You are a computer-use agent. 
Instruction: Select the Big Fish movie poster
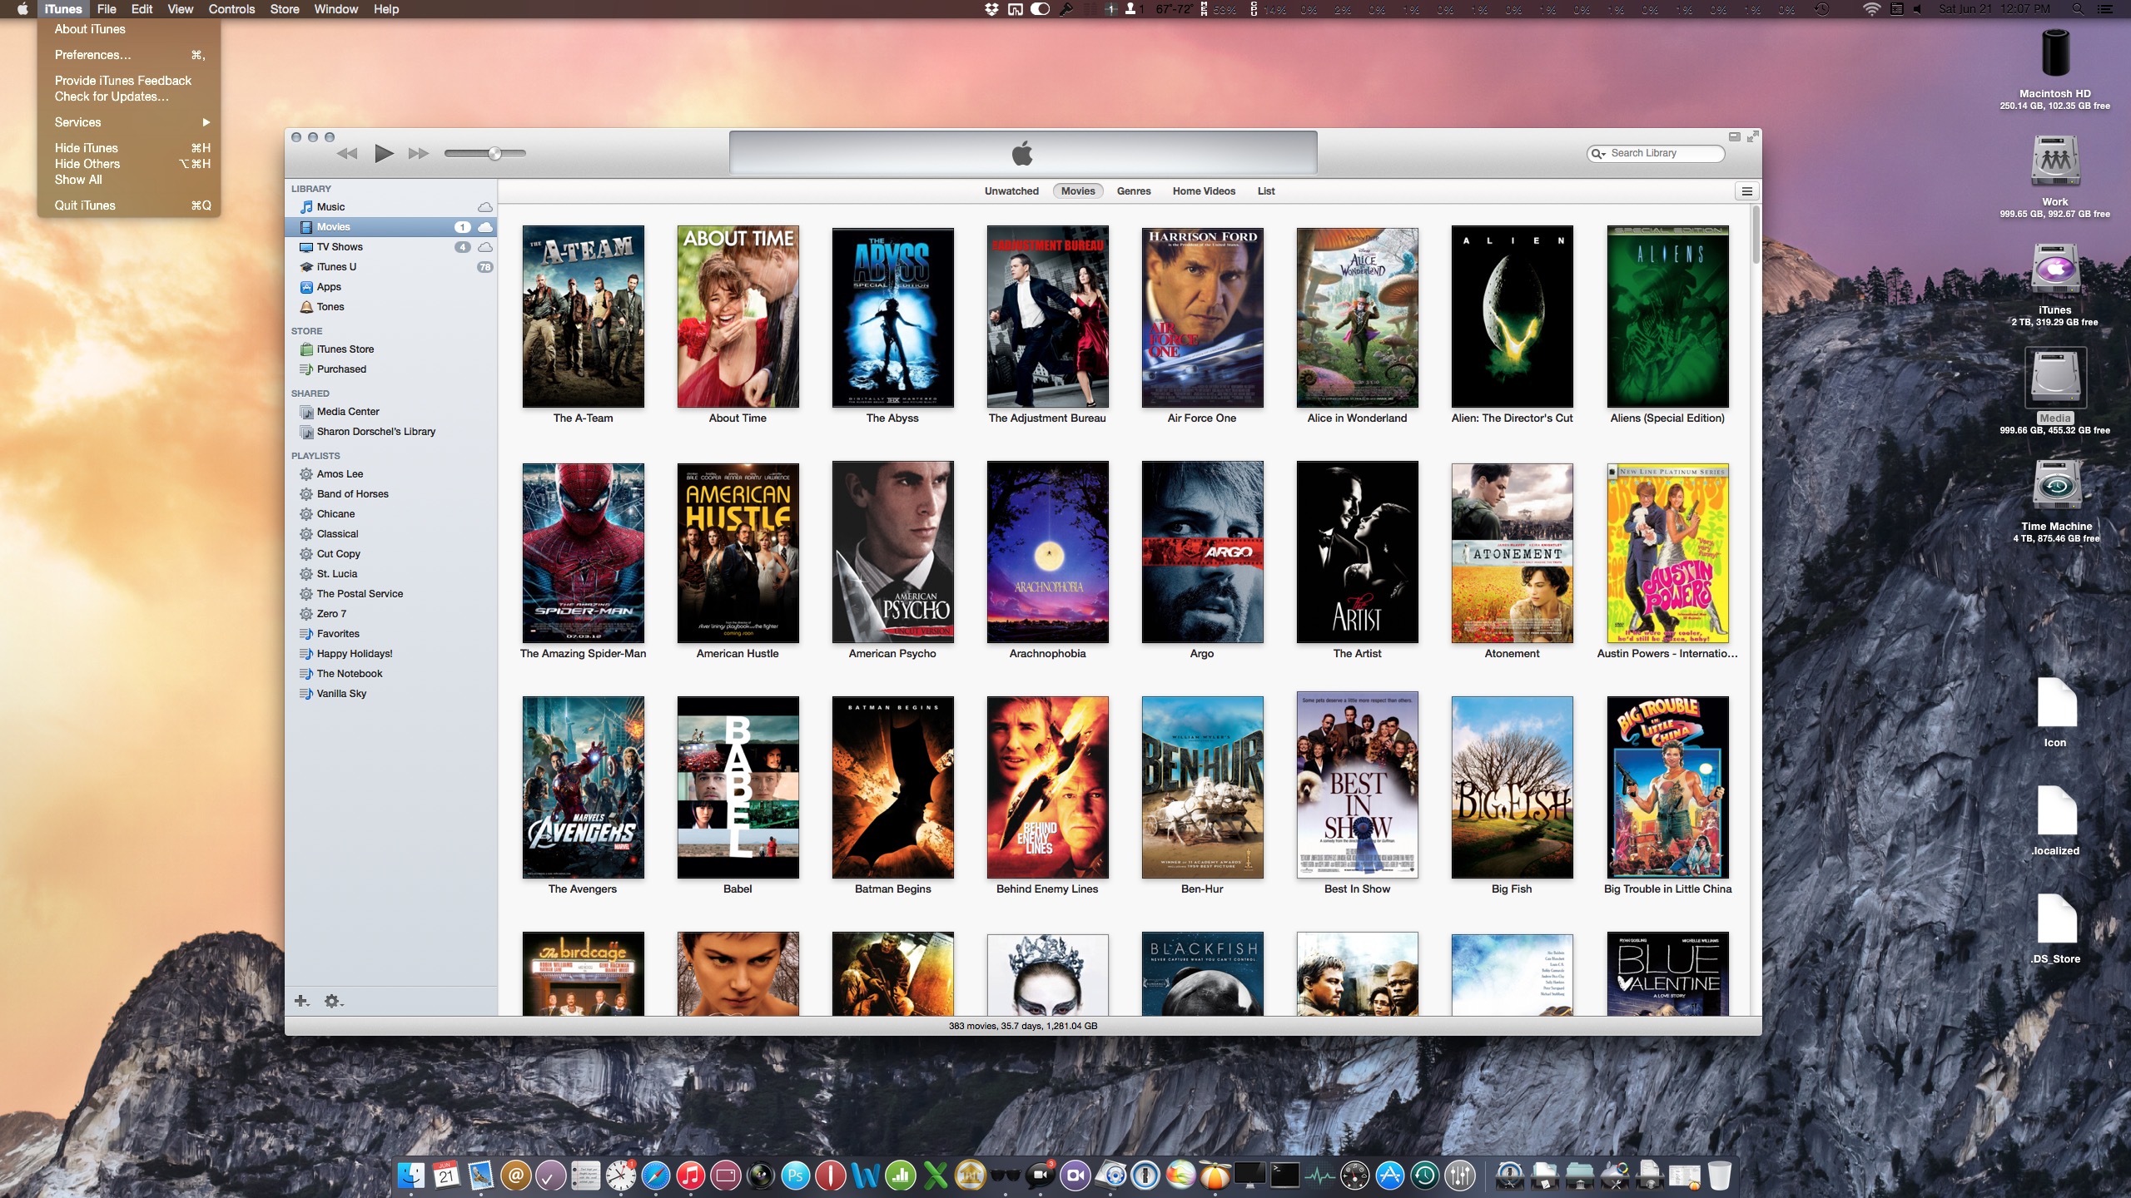coord(1512,787)
